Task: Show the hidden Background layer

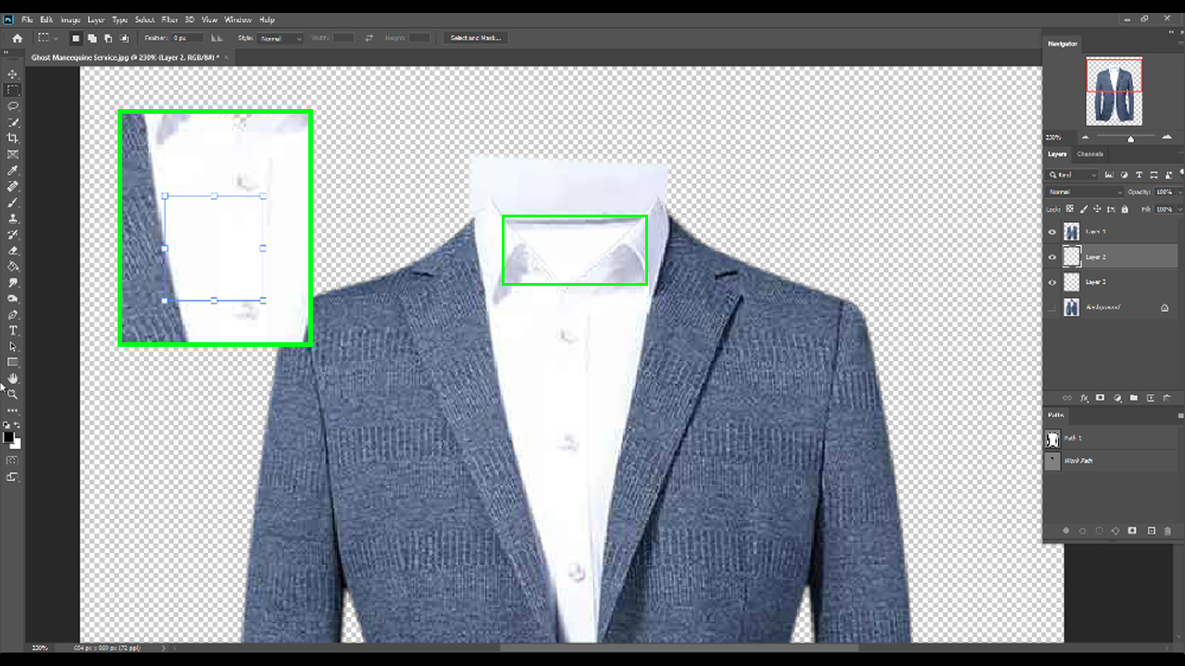Action: tap(1052, 307)
